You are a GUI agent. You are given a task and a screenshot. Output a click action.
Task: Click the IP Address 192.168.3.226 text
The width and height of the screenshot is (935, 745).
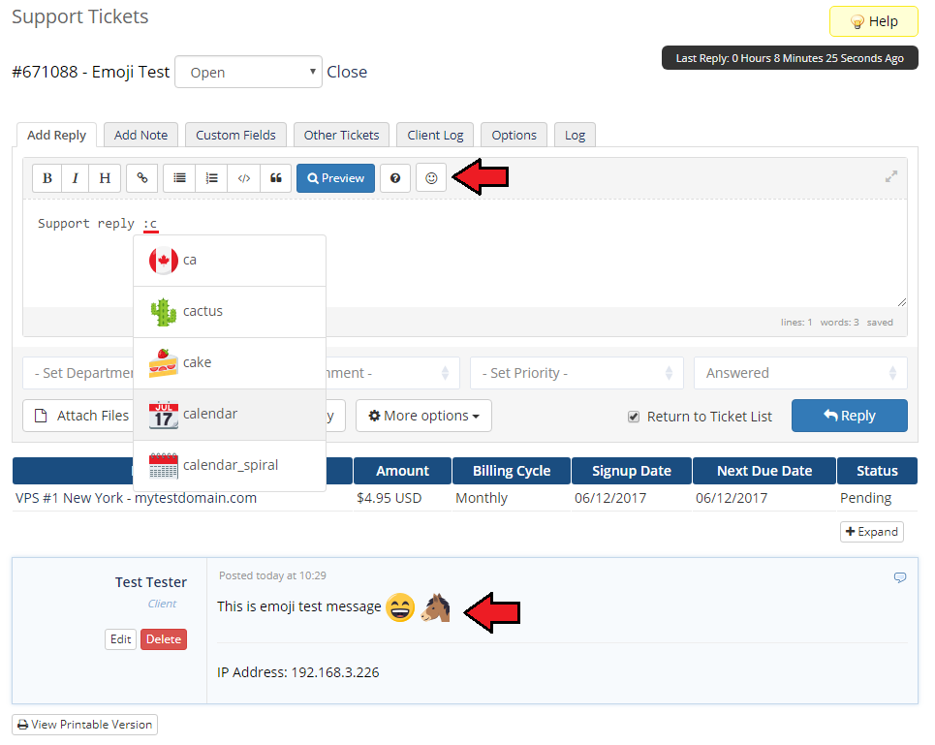pos(298,672)
